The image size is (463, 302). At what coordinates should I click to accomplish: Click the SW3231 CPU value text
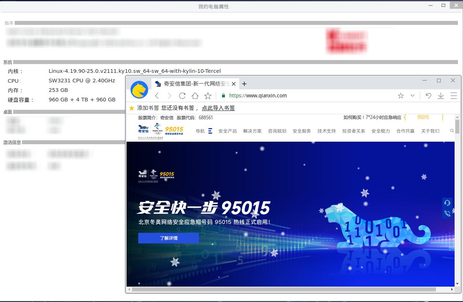click(82, 81)
